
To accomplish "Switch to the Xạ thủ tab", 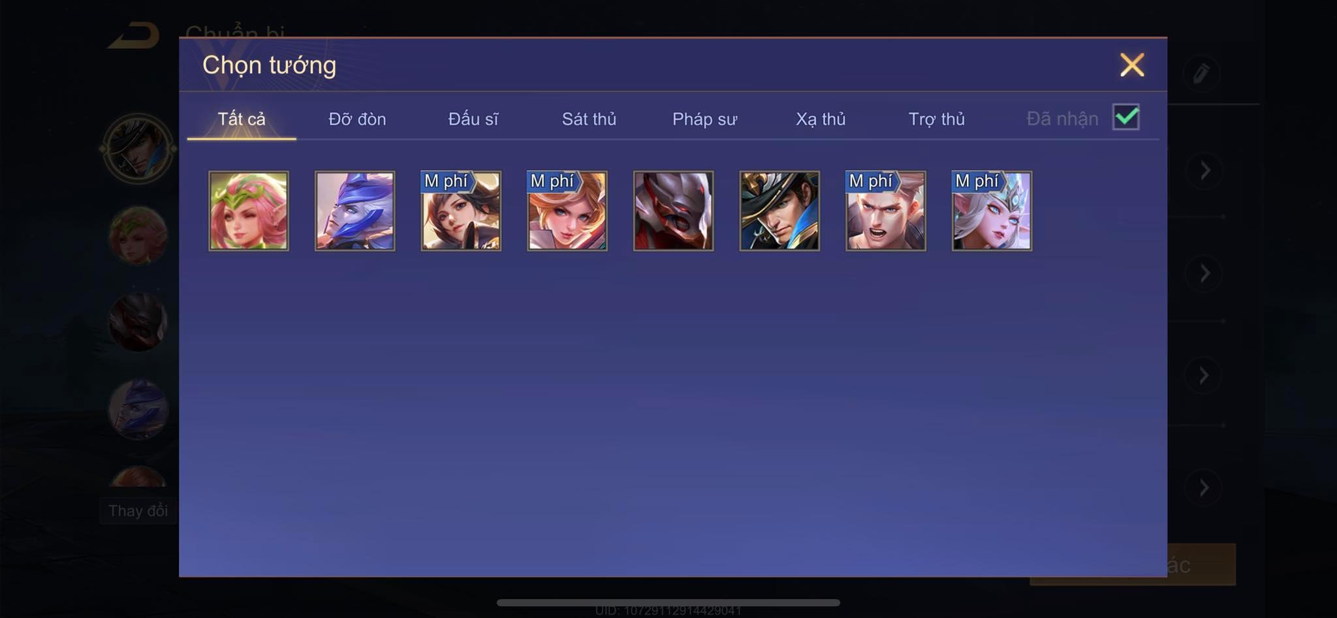I will [x=821, y=119].
